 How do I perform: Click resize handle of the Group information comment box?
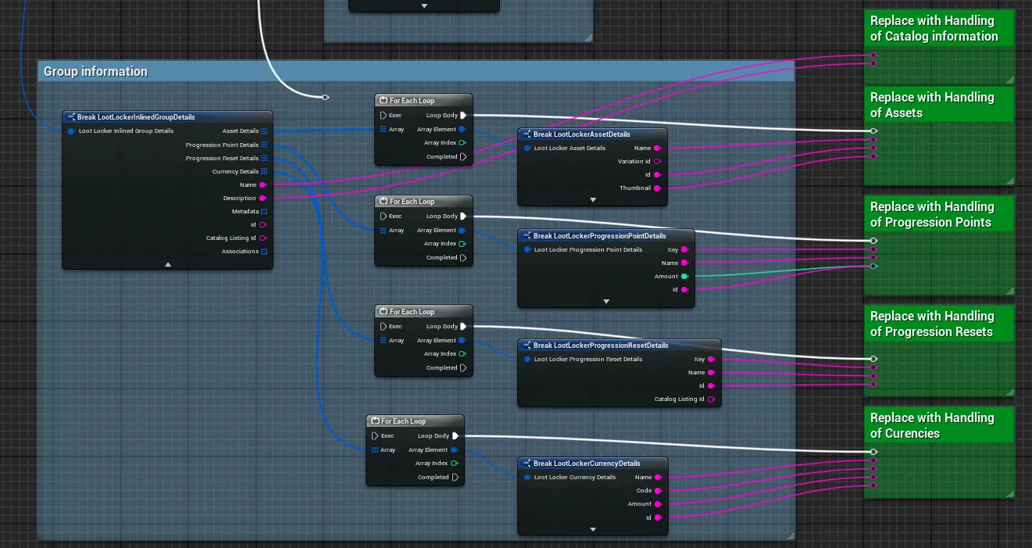(790, 536)
